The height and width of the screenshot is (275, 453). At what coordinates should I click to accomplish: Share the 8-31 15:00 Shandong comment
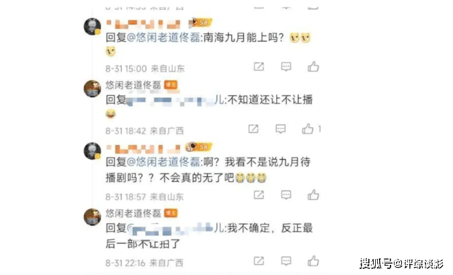(x=259, y=66)
